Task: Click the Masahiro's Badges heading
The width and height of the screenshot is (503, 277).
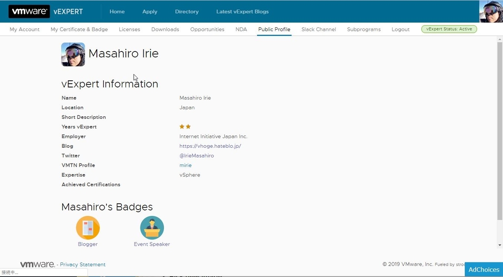Action: click(107, 207)
